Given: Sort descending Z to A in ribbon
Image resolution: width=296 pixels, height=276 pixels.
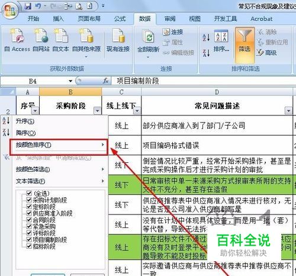Looking at the screenshot, I should click(206, 53).
